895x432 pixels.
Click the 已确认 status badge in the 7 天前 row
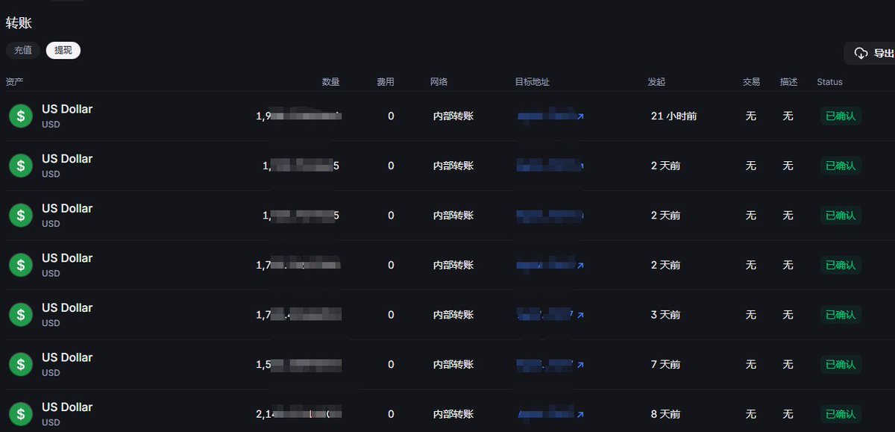pos(841,364)
